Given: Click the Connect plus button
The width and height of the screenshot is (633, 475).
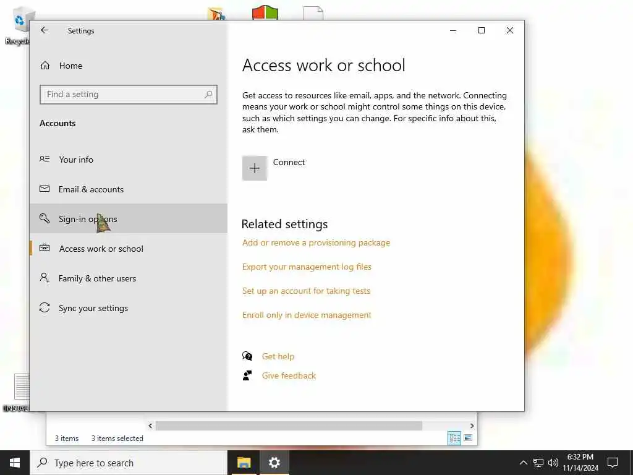Looking at the screenshot, I should 254,168.
